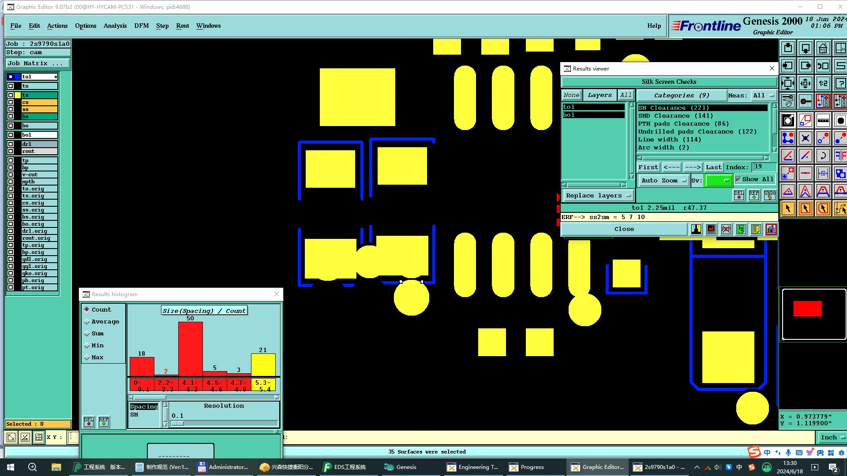Toggle display checkbox for layer ts
Image resolution: width=847 pixels, height=476 pixels.
11,95
